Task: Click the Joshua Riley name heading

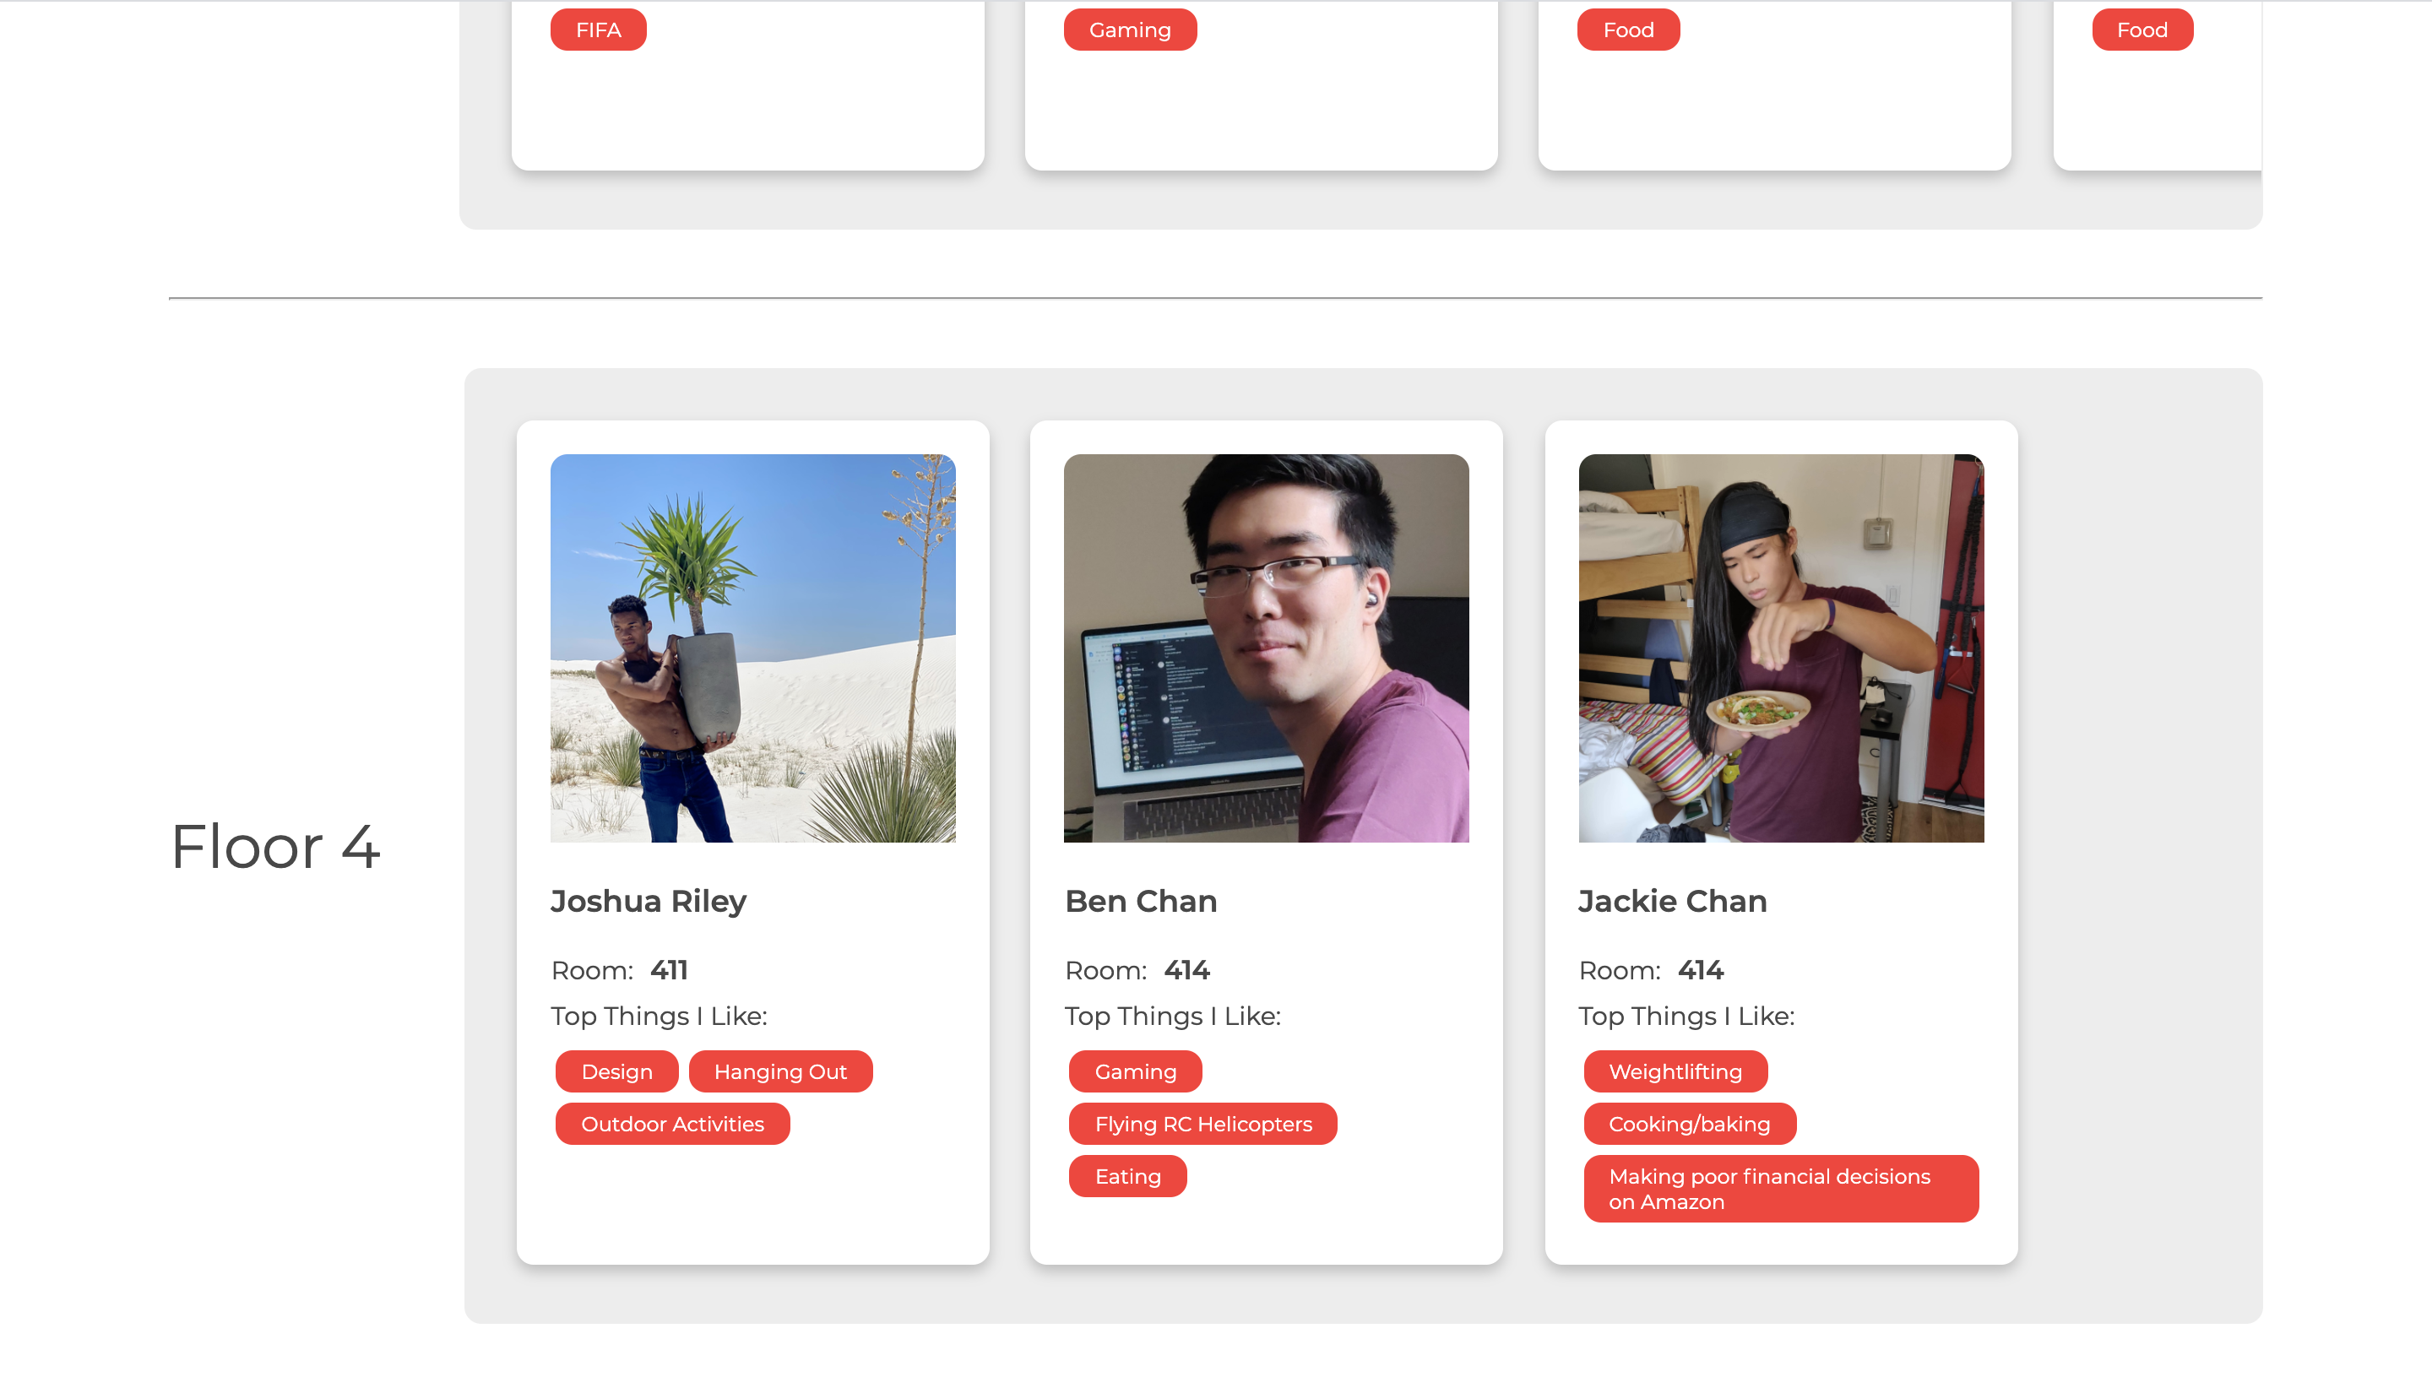Action: (649, 901)
